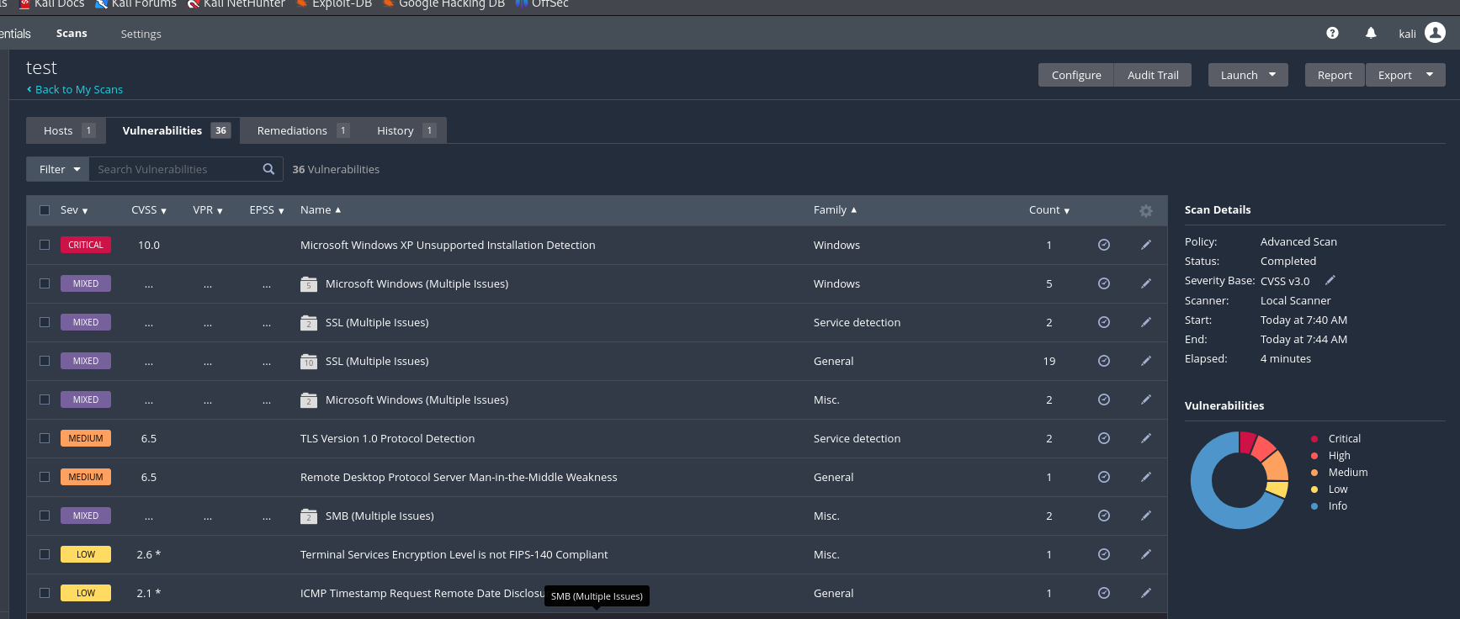Check the Microsoft Windows (Windows family) row
The image size is (1460, 619).
pyautogui.click(x=45, y=283)
